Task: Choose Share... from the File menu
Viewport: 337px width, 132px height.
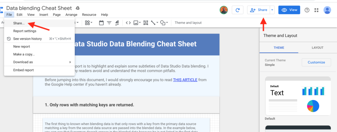Action: (19, 23)
